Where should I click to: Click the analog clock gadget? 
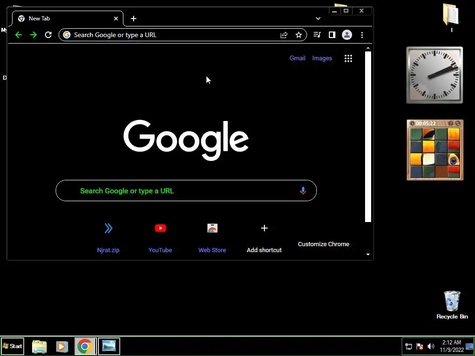pos(434,75)
